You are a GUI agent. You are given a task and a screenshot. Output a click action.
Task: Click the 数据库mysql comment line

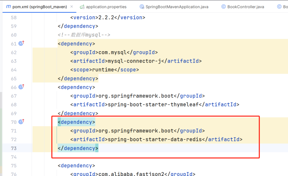pyautogui.click(x=84, y=35)
